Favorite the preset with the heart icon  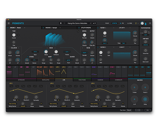click(64, 23)
